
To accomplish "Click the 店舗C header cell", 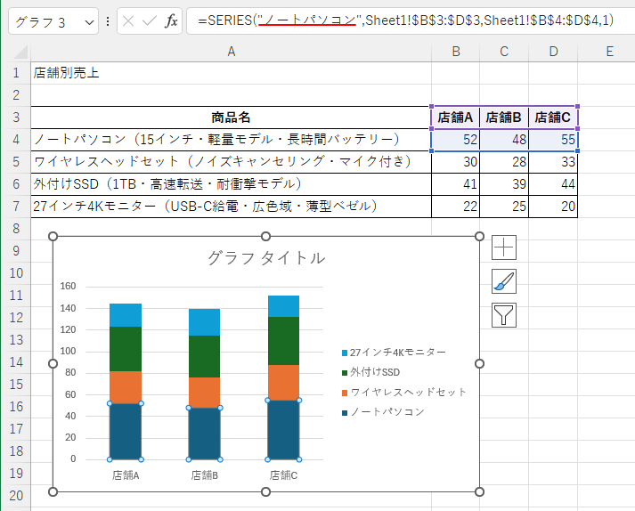I will 553,118.
